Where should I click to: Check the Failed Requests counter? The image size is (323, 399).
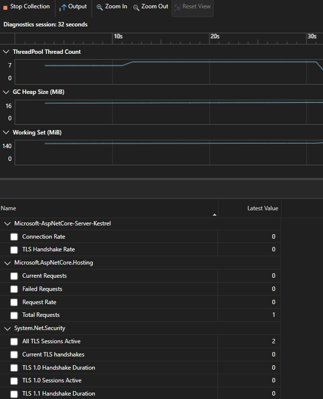(x=14, y=289)
